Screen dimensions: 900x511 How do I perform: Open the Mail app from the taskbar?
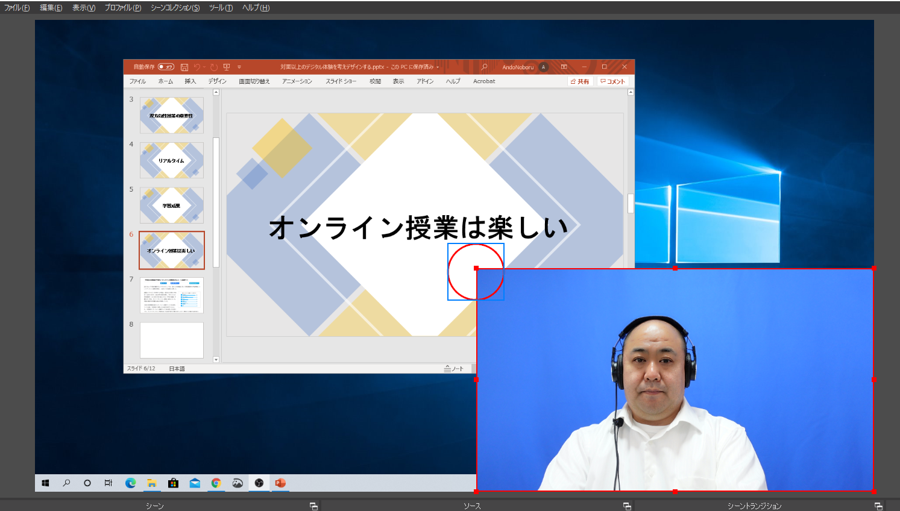pos(195,483)
